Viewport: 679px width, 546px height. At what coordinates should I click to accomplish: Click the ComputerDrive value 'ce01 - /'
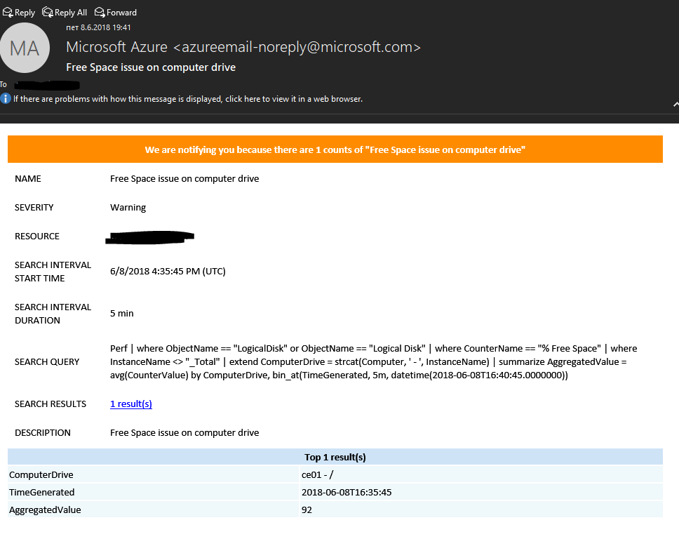tap(318, 475)
